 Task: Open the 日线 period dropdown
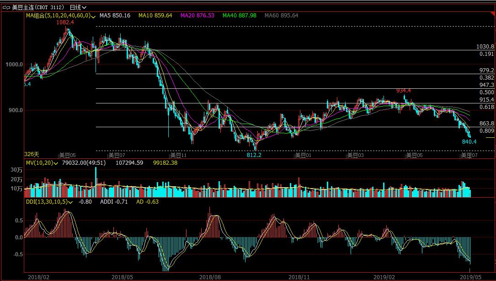click(78, 8)
